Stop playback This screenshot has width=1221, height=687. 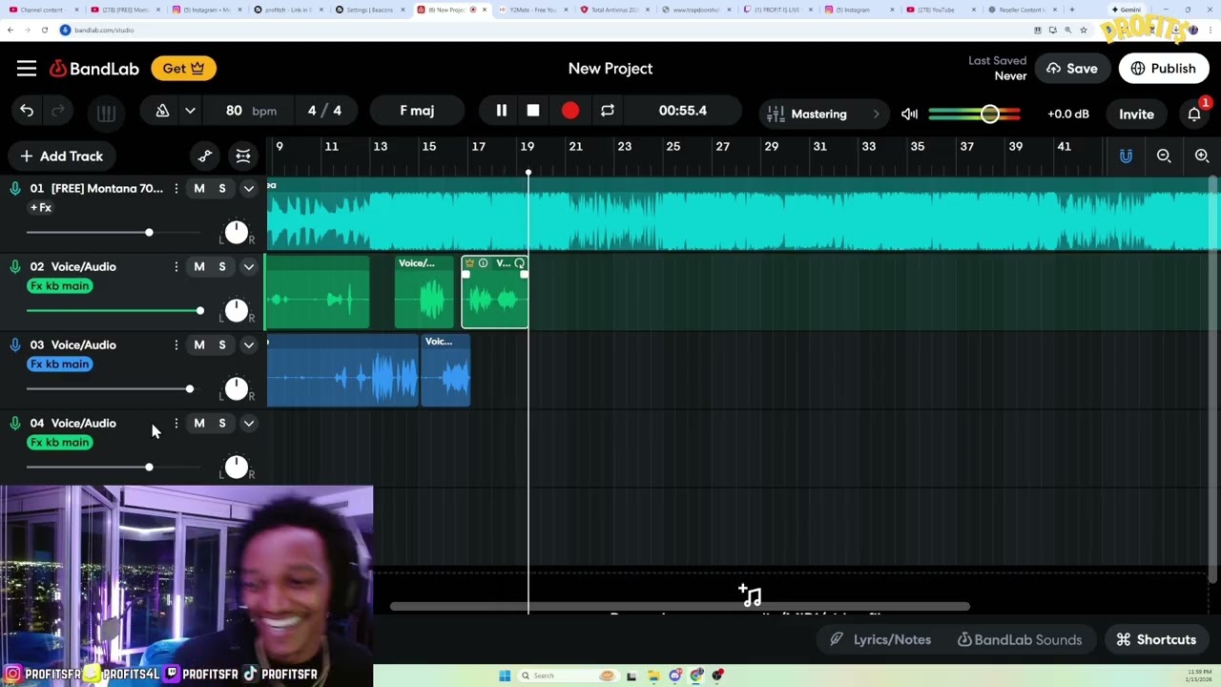click(533, 111)
